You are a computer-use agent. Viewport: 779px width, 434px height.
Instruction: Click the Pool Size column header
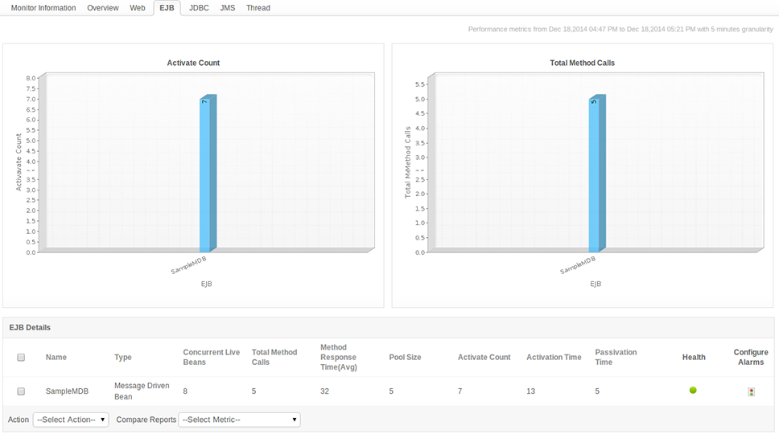pyautogui.click(x=405, y=358)
